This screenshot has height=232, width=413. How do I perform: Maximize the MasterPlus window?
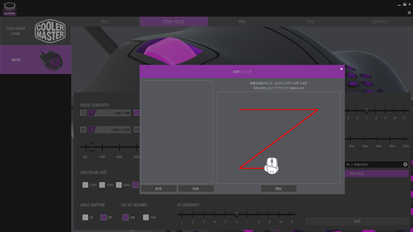405,5
